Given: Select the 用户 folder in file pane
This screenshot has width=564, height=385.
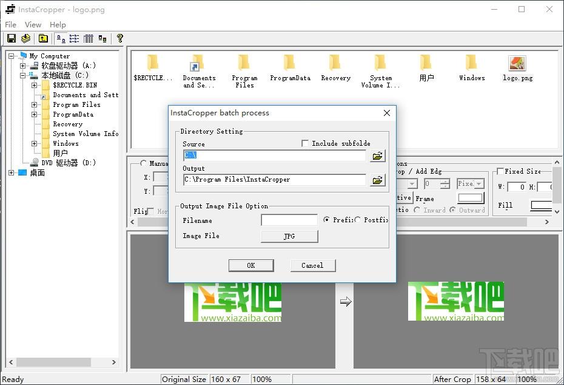Looking at the screenshot, I should click(426, 68).
